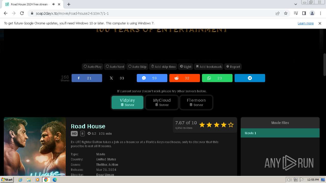Image resolution: width=326 pixels, height=183 pixels.
Task: Switch to Filemoon server
Action: (196, 102)
